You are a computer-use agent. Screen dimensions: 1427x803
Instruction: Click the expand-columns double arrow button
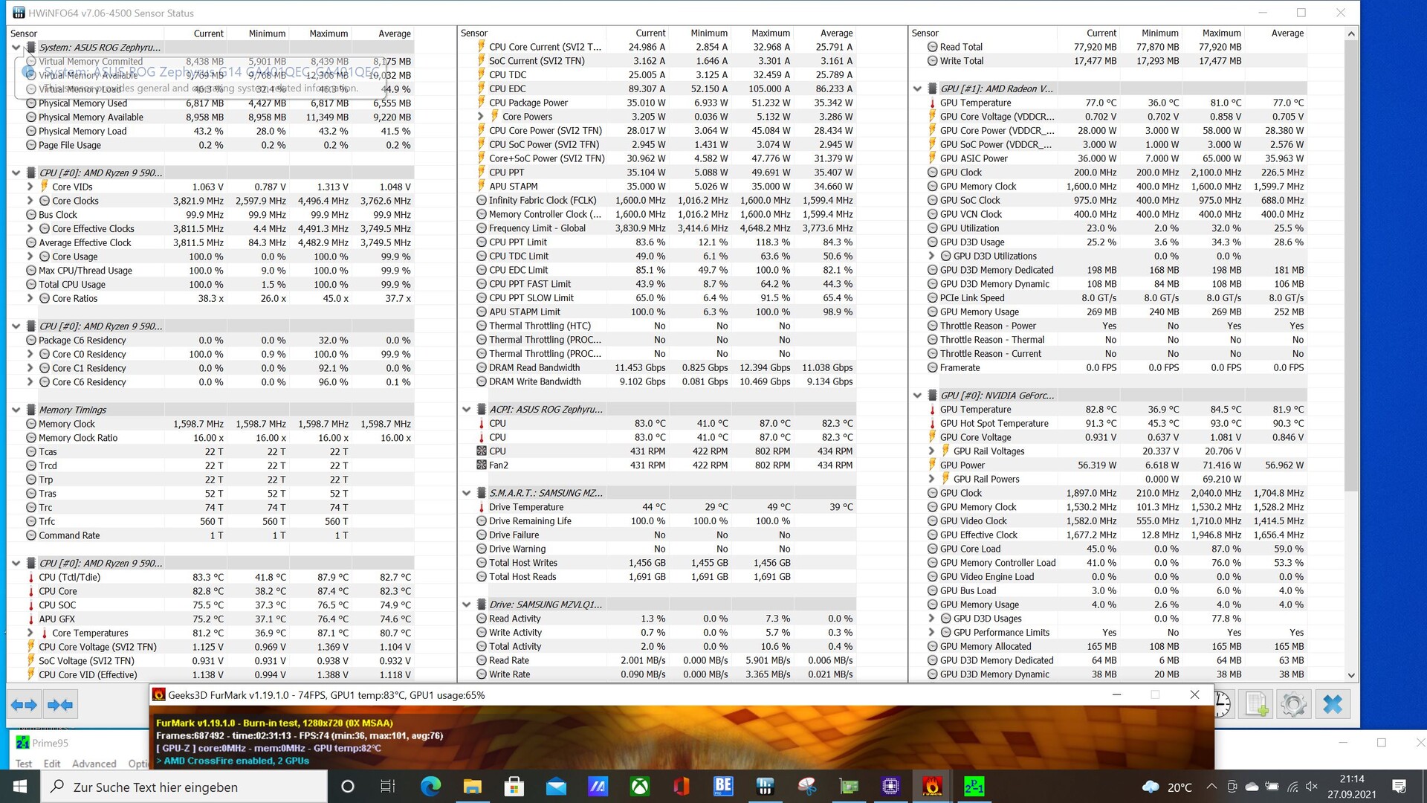[x=24, y=704]
